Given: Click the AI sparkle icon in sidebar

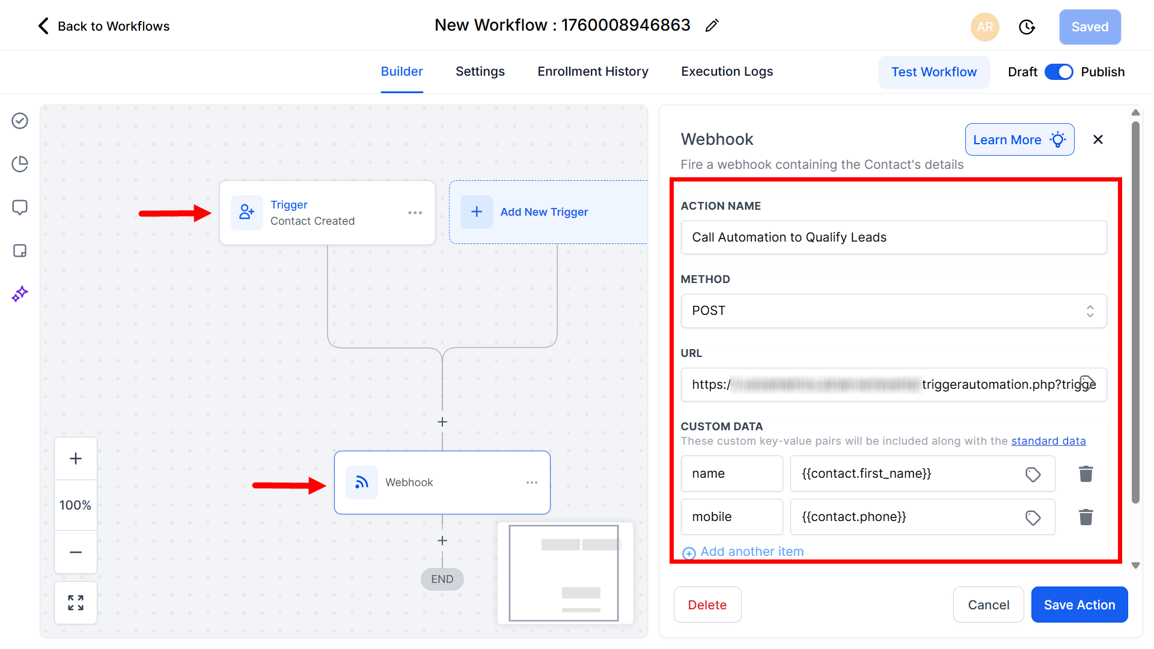Looking at the screenshot, I should pos(20,294).
